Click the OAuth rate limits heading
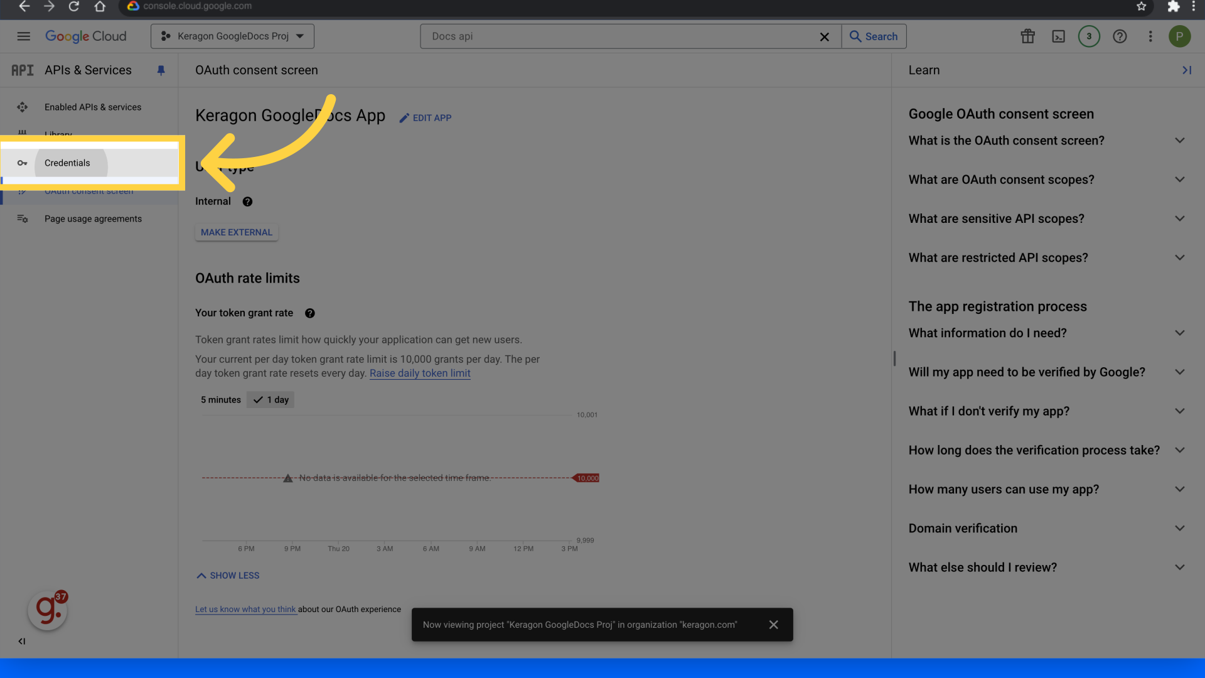The height and width of the screenshot is (678, 1205). click(247, 278)
